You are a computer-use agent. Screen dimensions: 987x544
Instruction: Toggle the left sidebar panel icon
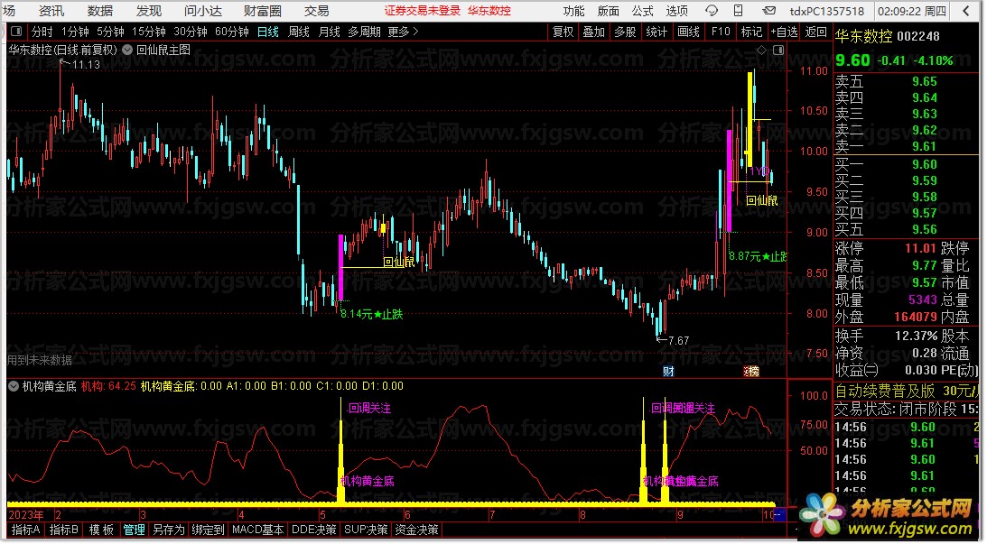tap(16, 32)
